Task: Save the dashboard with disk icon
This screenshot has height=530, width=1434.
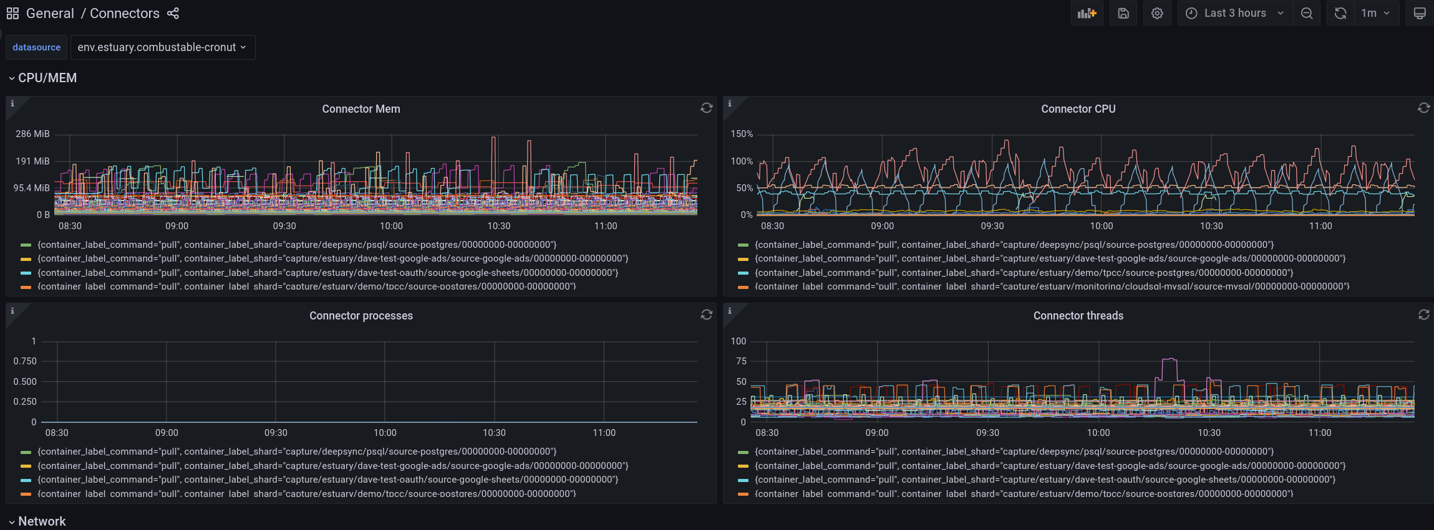Action: [1123, 13]
